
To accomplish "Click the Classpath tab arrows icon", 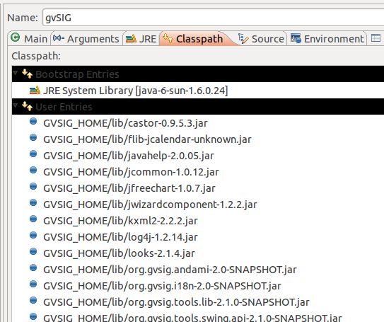I will 168,38.
